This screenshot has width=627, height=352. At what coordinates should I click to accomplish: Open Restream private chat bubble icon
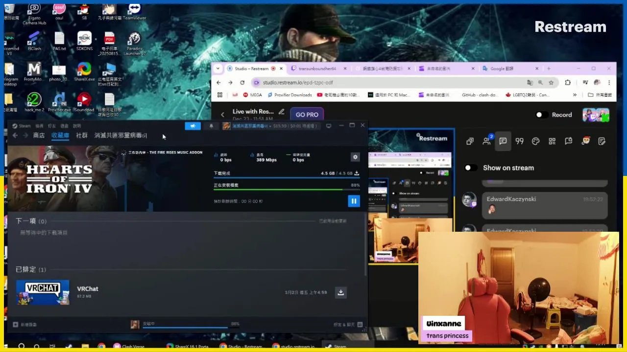tap(569, 141)
